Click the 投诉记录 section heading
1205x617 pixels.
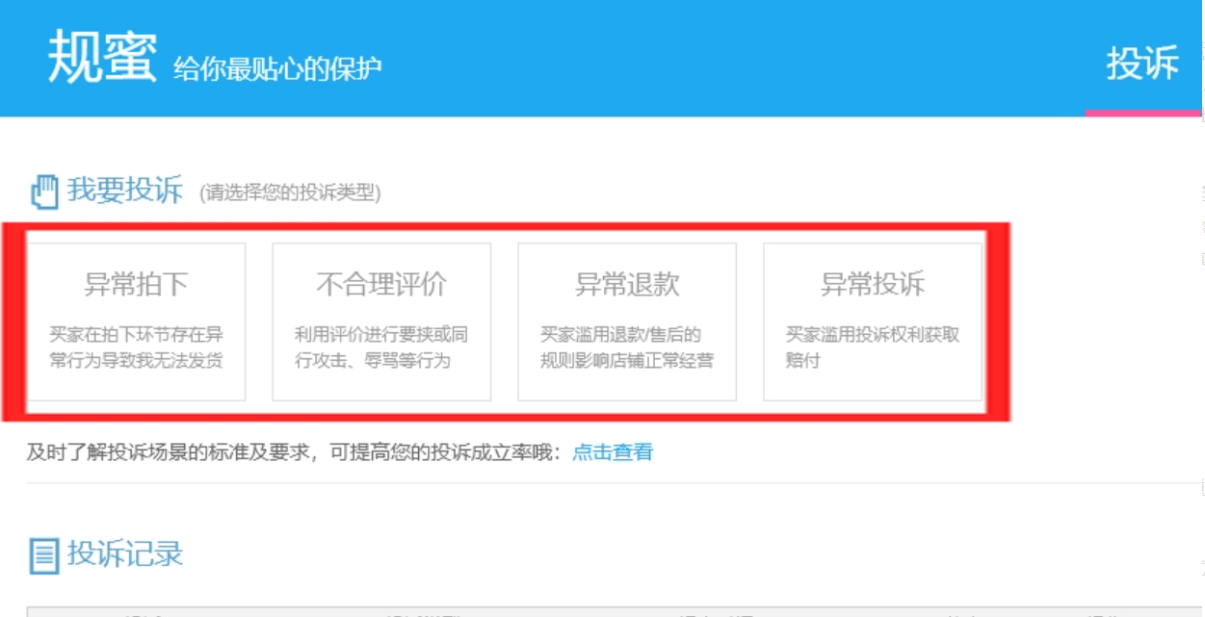(125, 554)
